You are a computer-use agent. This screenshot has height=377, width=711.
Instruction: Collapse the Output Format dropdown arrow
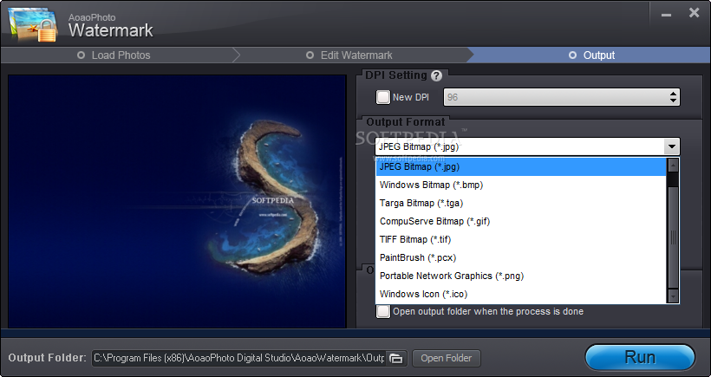point(672,146)
